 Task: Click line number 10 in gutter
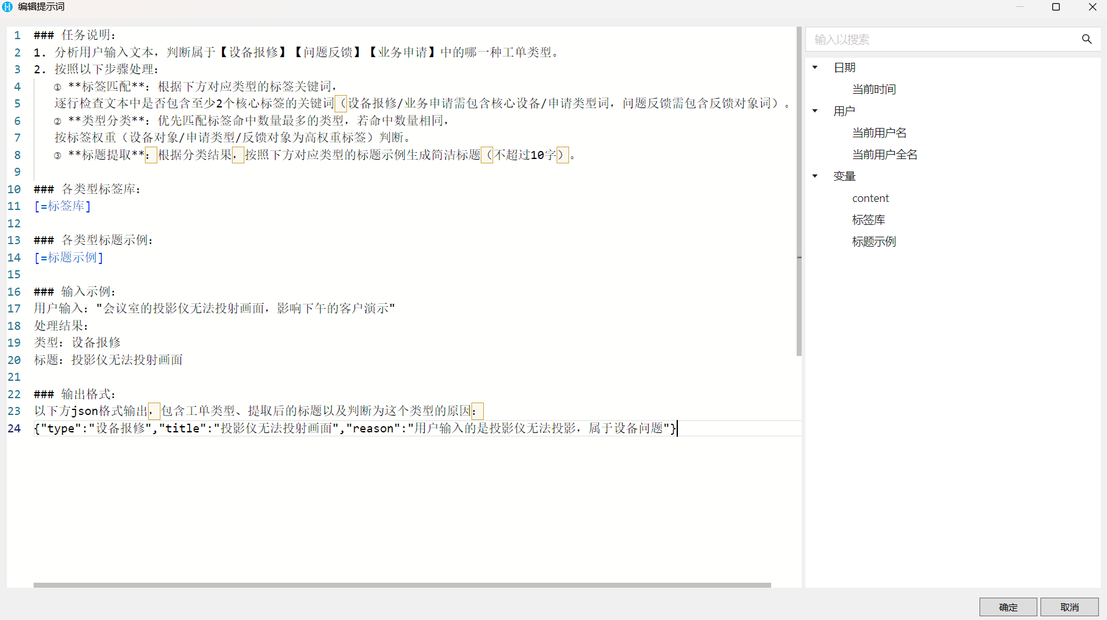tap(14, 189)
